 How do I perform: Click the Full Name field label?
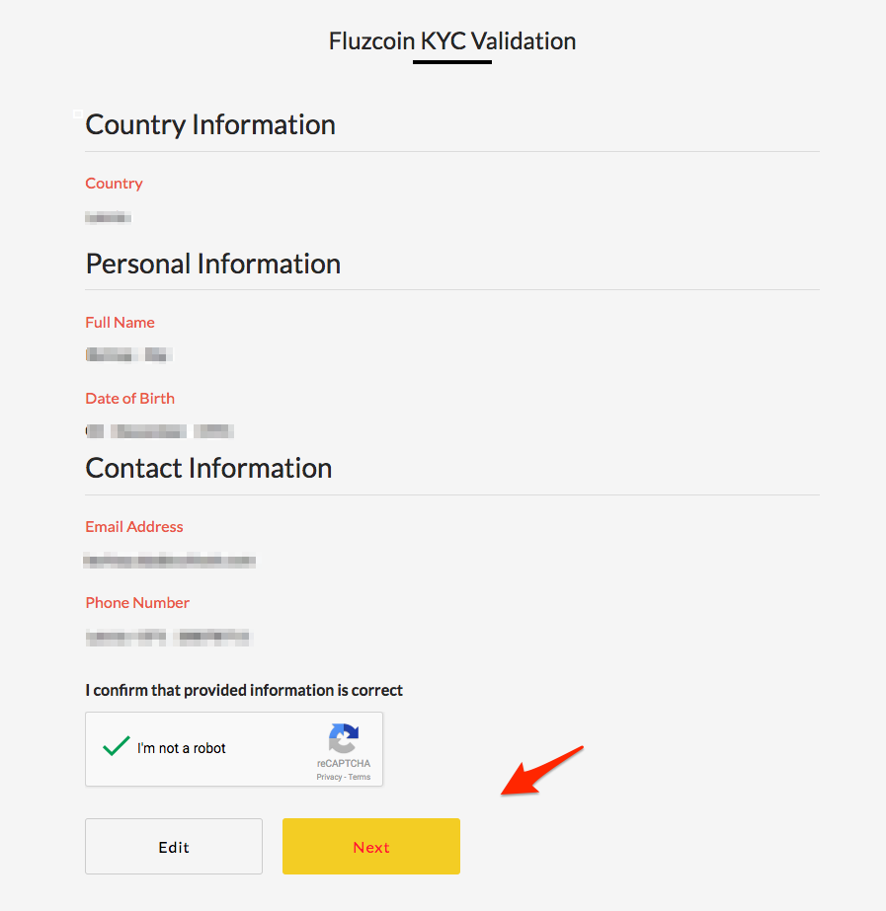[120, 323]
